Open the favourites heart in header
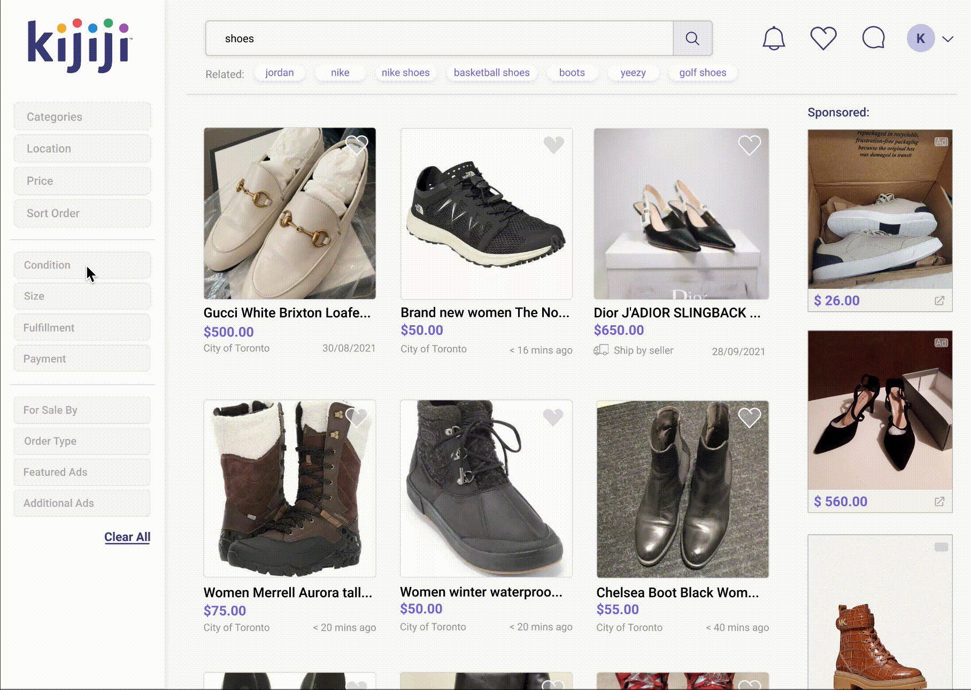 823,38
